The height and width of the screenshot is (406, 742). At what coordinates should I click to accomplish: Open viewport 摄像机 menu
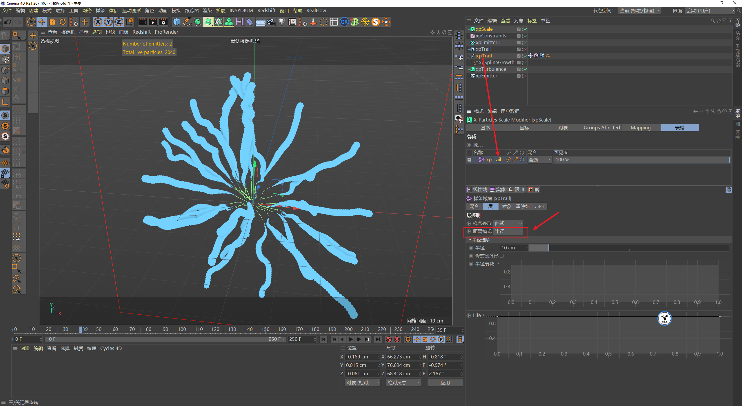[68, 32]
